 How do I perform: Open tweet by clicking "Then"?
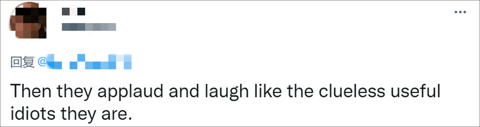[31, 91]
